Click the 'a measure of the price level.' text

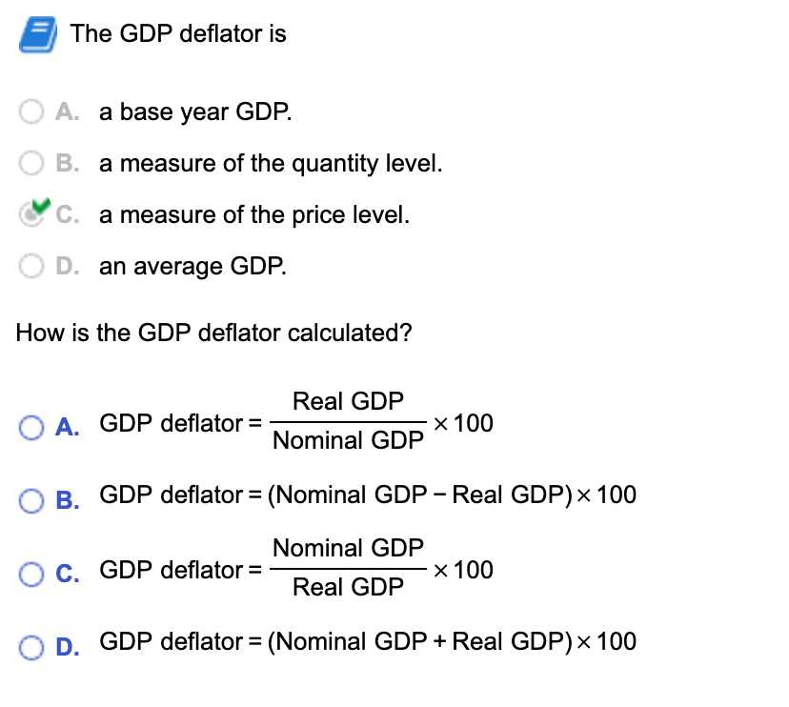254,215
